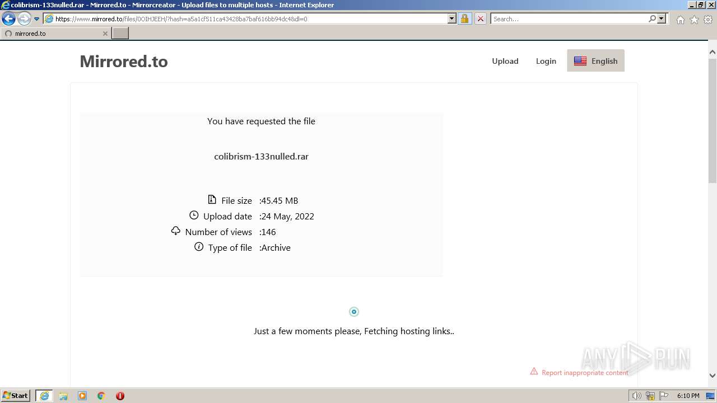
Task: Click the 'Number of views' label
Action: coord(218,232)
